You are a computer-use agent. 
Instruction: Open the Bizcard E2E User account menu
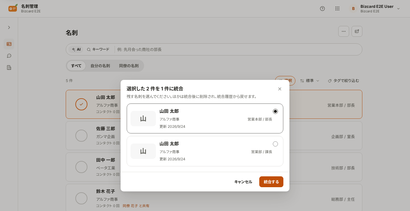375,8
